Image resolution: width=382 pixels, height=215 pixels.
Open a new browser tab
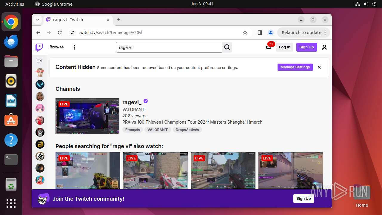pos(119,20)
